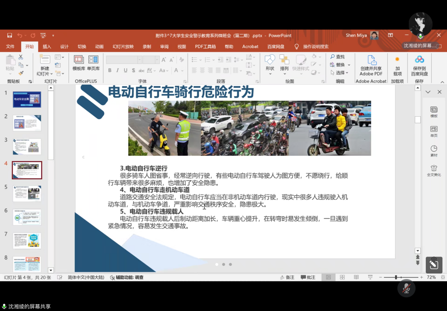Open the 单页库 single page library
Image resolution: width=447 pixels, height=311 pixels.
tap(93, 63)
